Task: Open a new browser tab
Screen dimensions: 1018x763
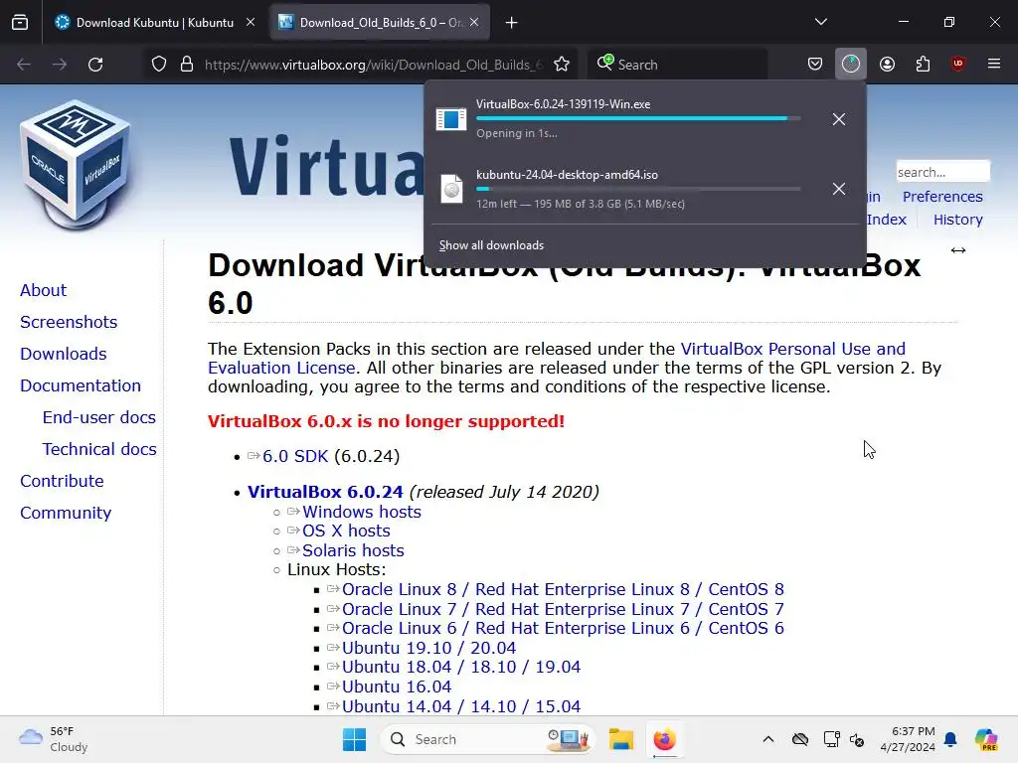Action: pyautogui.click(x=512, y=23)
